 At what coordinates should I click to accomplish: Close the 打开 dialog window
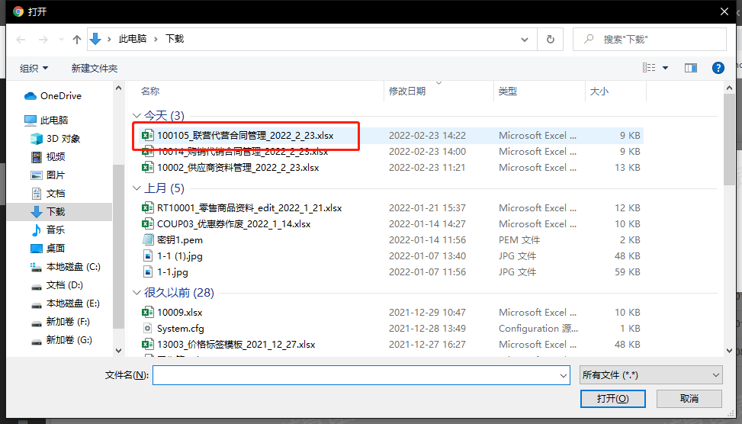pos(724,11)
